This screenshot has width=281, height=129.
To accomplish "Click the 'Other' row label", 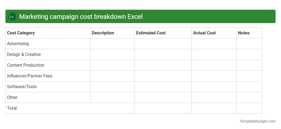I will pos(12,98).
